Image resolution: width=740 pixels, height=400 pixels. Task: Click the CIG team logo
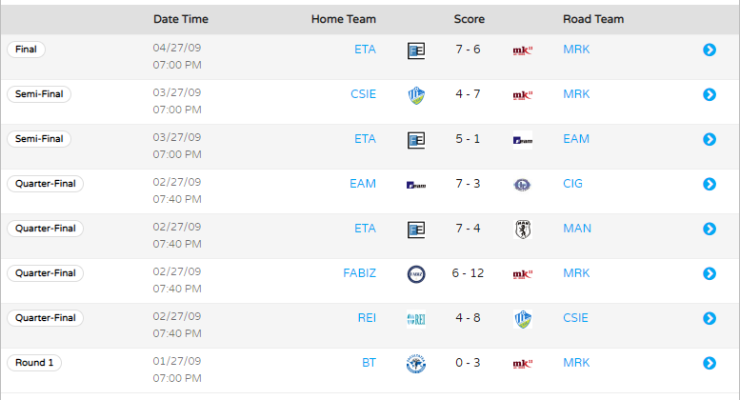tap(523, 185)
